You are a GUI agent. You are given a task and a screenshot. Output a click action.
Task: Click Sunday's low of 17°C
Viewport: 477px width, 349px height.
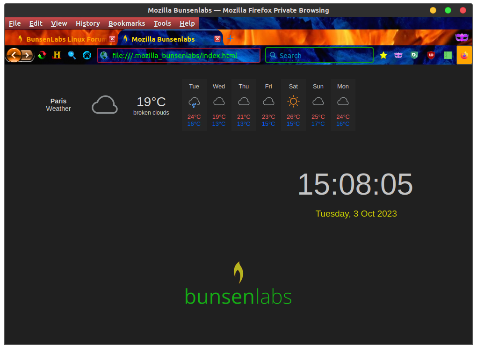(318, 124)
